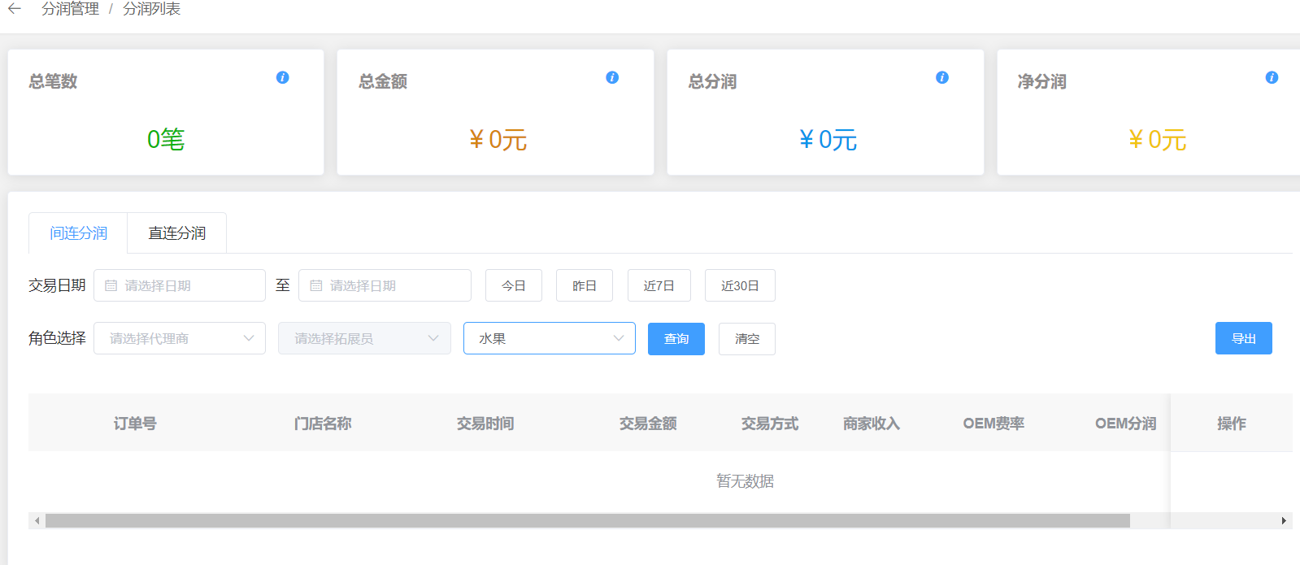Open the 请选择代理商 dropdown

point(180,338)
